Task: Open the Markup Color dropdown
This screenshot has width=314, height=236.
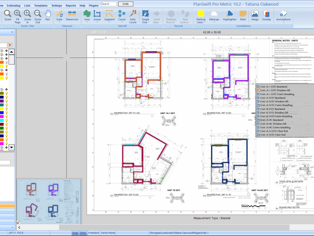Action: pos(204,22)
